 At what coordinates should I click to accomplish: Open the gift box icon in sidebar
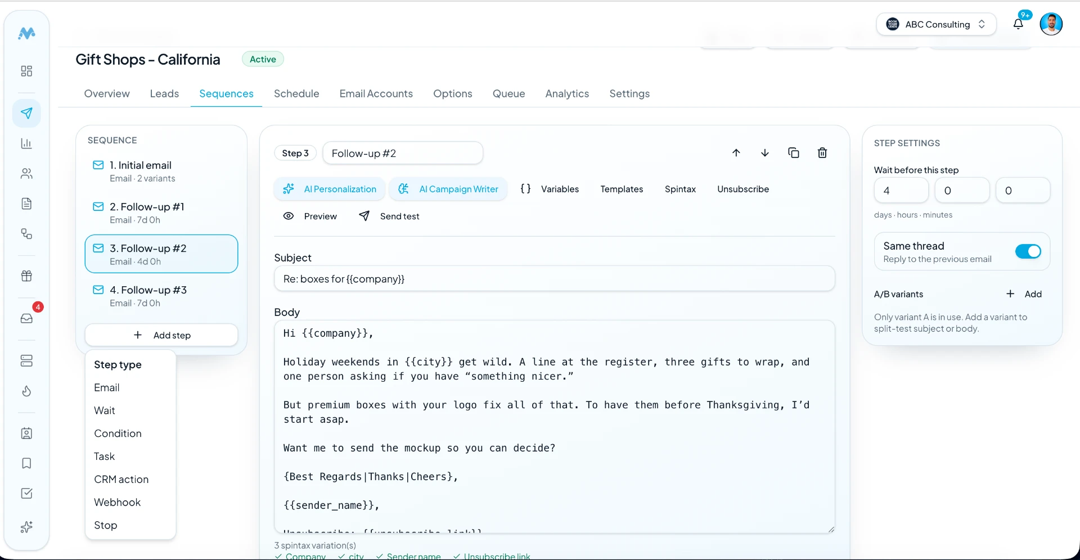[x=26, y=276]
